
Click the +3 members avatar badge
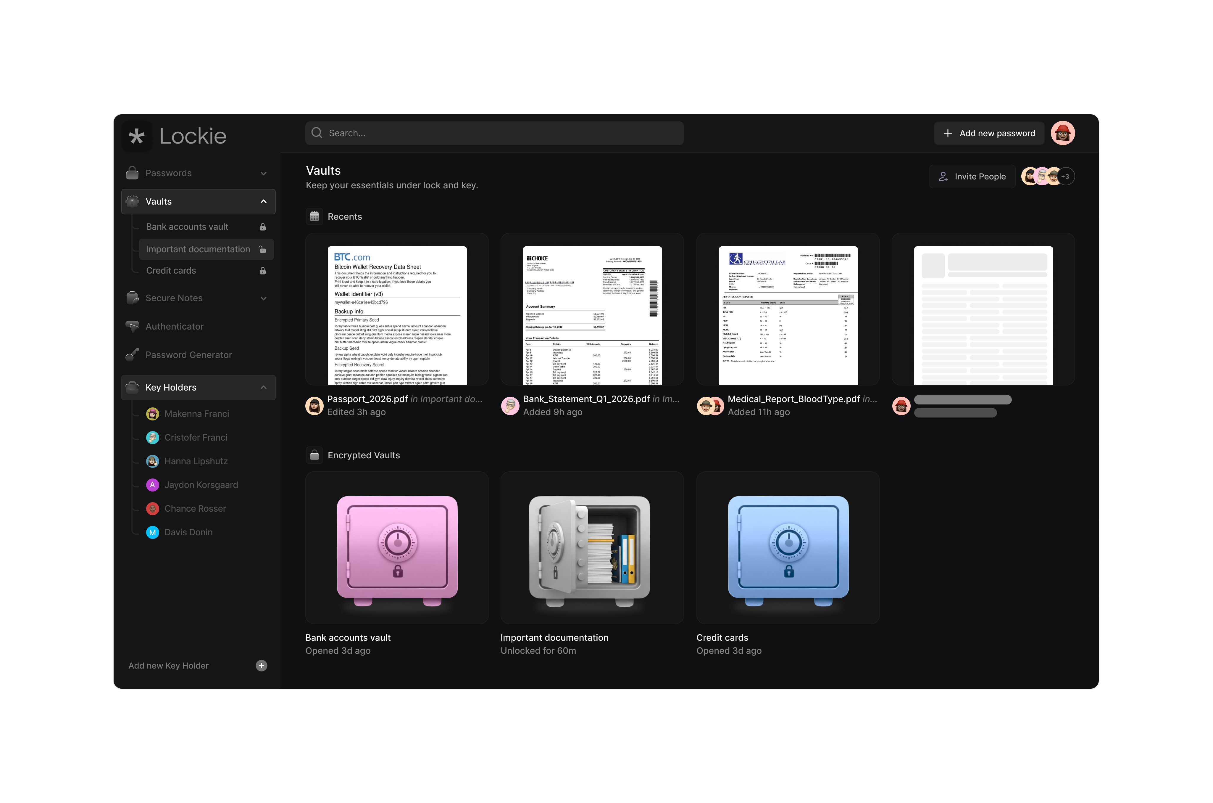click(1066, 177)
